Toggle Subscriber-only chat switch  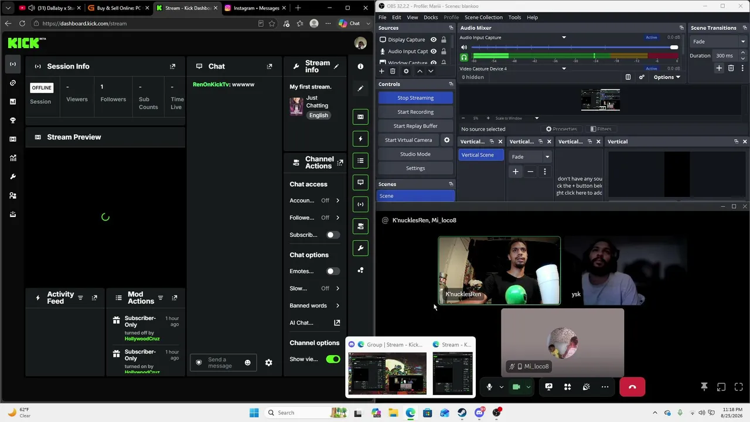pos(333,235)
